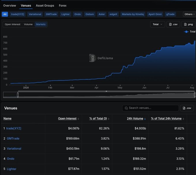Click the range selector top grip bar
196x175 pixels.
click(106, 91)
